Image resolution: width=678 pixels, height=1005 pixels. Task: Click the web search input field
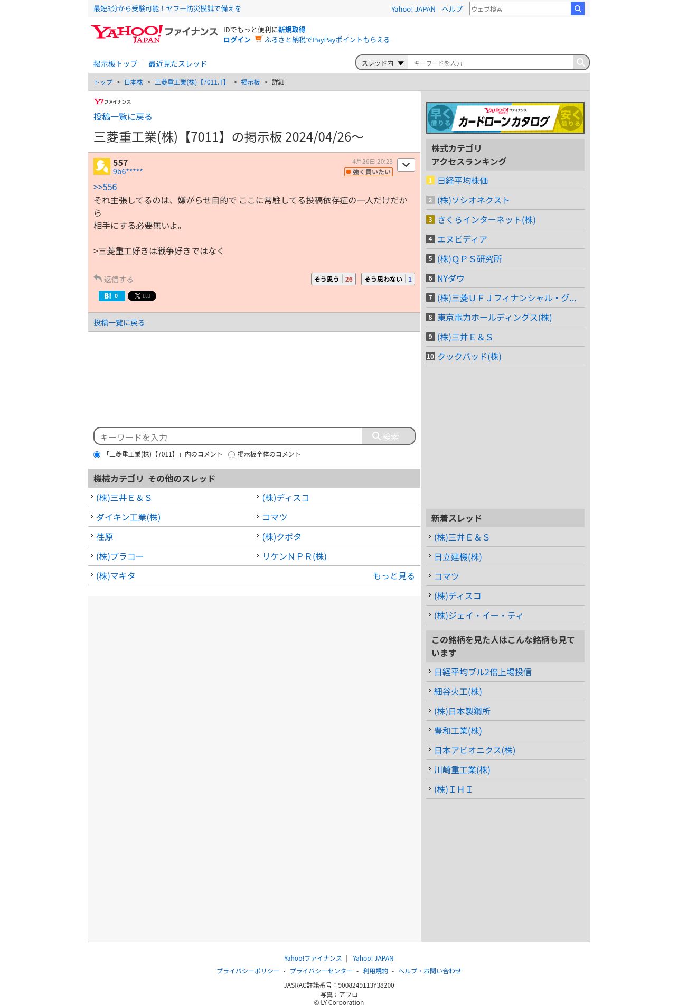[520, 8]
